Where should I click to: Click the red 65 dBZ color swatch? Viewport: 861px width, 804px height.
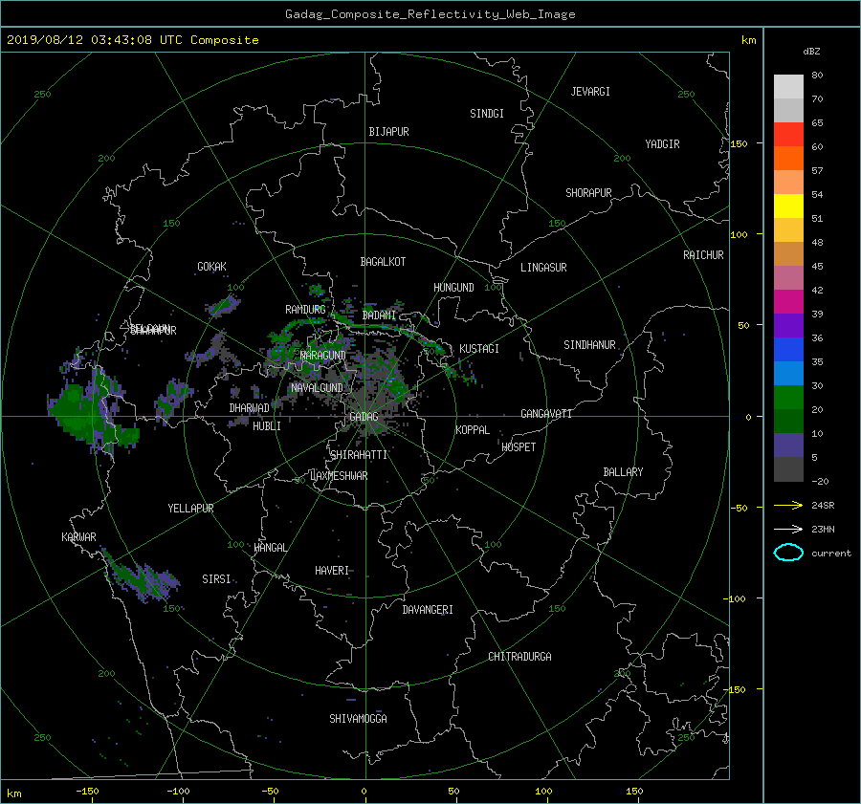coord(788,134)
